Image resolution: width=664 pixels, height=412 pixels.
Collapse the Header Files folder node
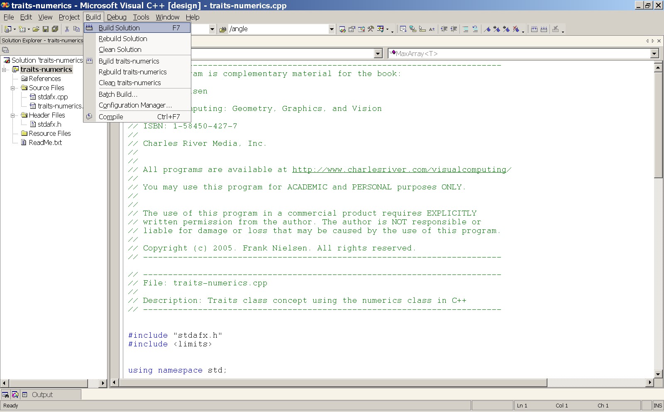[13, 115]
